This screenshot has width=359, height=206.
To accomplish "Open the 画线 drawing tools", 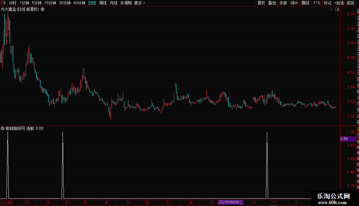I will tap(305, 3).
